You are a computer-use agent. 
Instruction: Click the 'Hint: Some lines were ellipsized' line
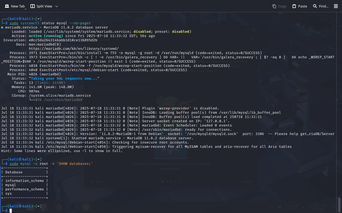[x=62, y=151]
